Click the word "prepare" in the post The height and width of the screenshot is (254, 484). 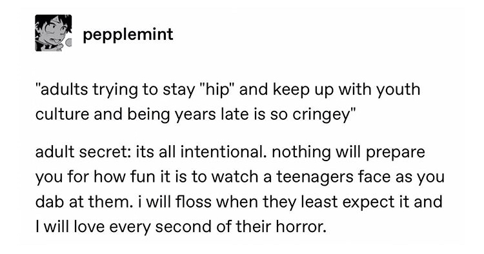396,153
